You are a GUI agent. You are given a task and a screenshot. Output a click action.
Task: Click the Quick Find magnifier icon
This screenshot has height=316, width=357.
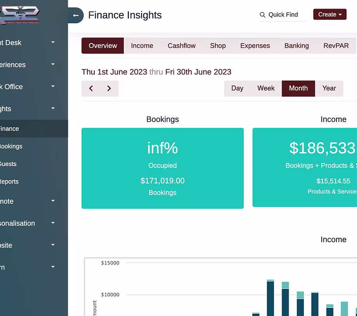coord(262,15)
